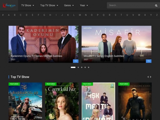The width and height of the screenshot is (160, 120).
Task: Filter shows by letter C
Action: (x=21, y=15)
